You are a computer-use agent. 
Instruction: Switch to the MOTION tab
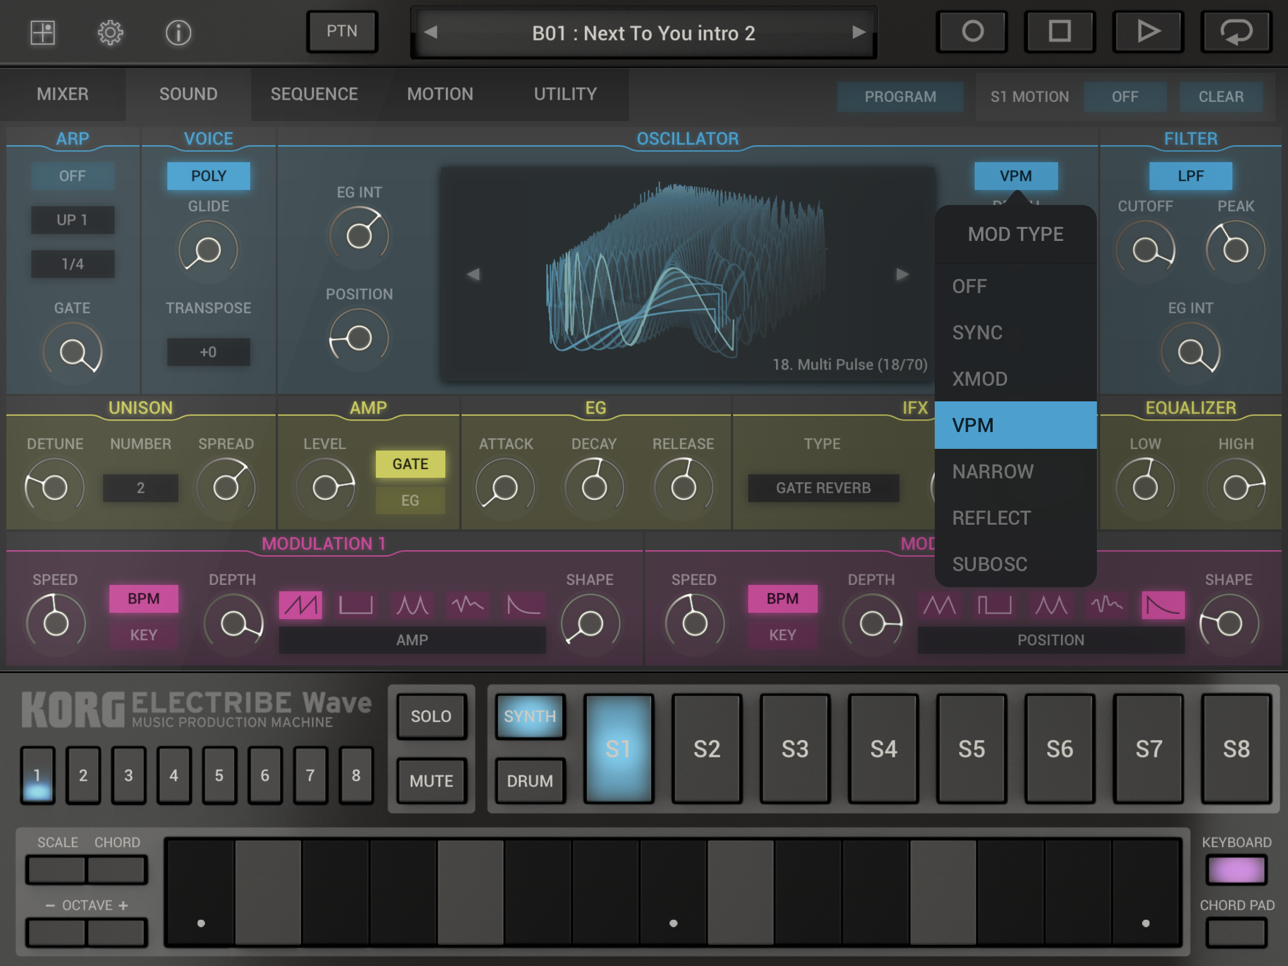(440, 94)
